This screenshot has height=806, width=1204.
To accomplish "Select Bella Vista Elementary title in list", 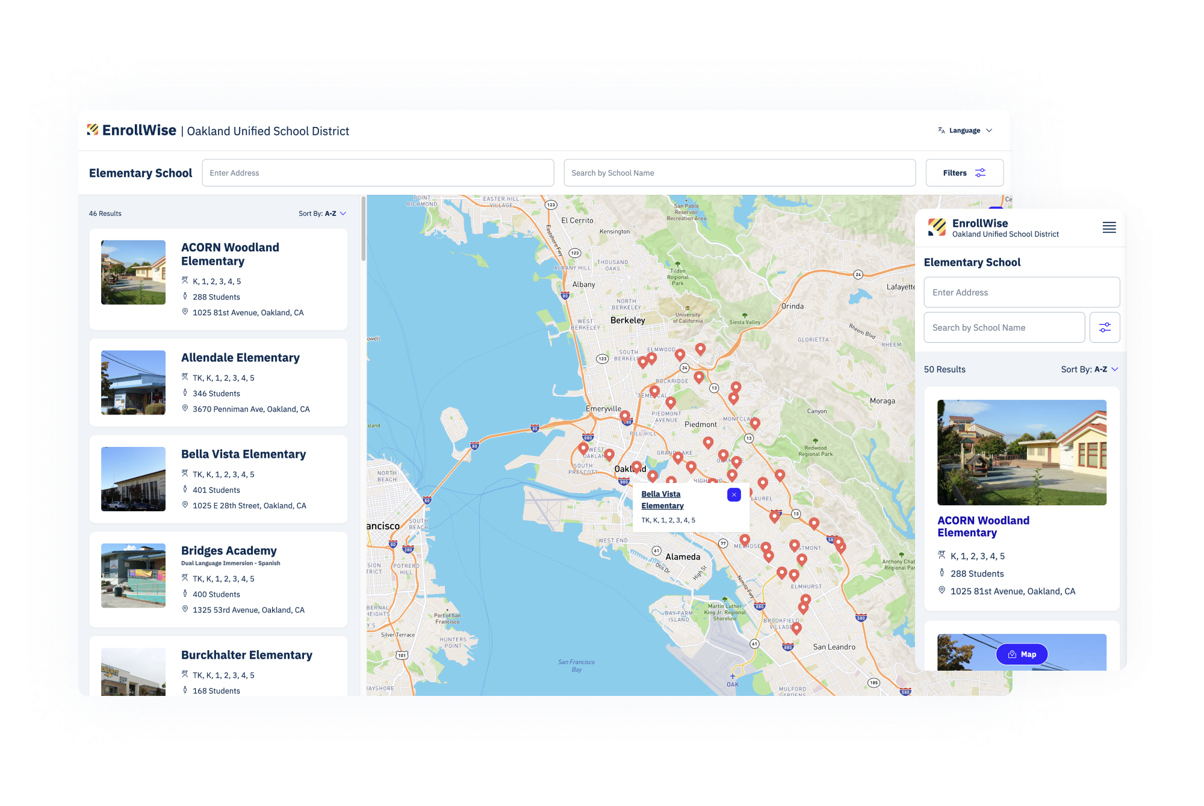I will (x=243, y=454).
